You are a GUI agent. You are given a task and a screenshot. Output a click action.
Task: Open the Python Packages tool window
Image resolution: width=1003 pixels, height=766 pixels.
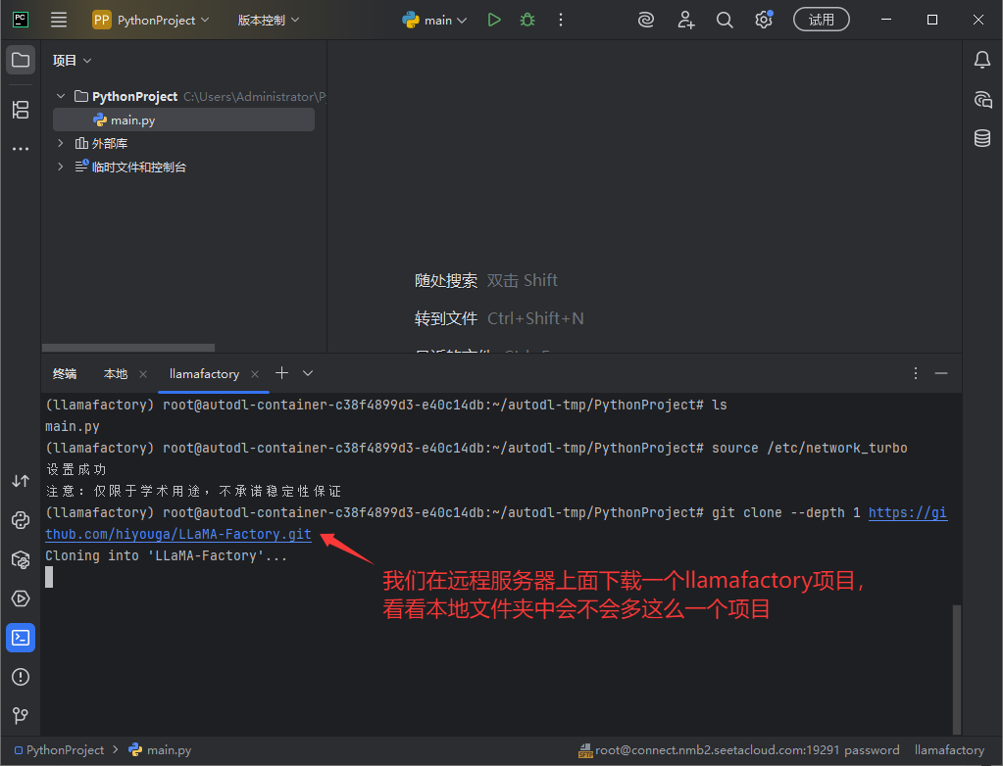coord(21,560)
